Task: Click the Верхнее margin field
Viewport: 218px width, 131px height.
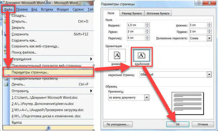Action: click(136, 25)
